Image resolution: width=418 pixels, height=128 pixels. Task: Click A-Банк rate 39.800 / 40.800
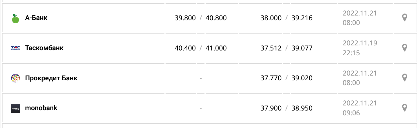pos(201,18)
